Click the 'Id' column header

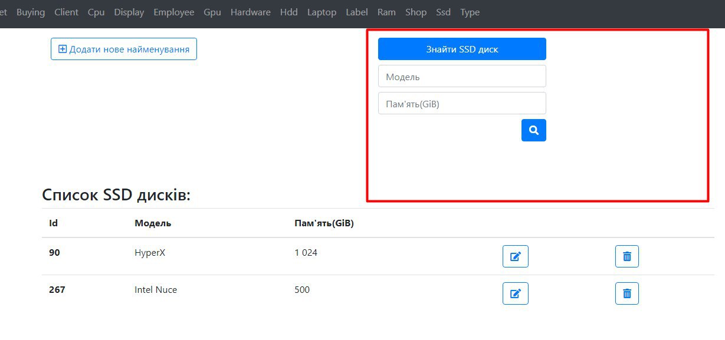pyautogui.click(x=53, y=223)
